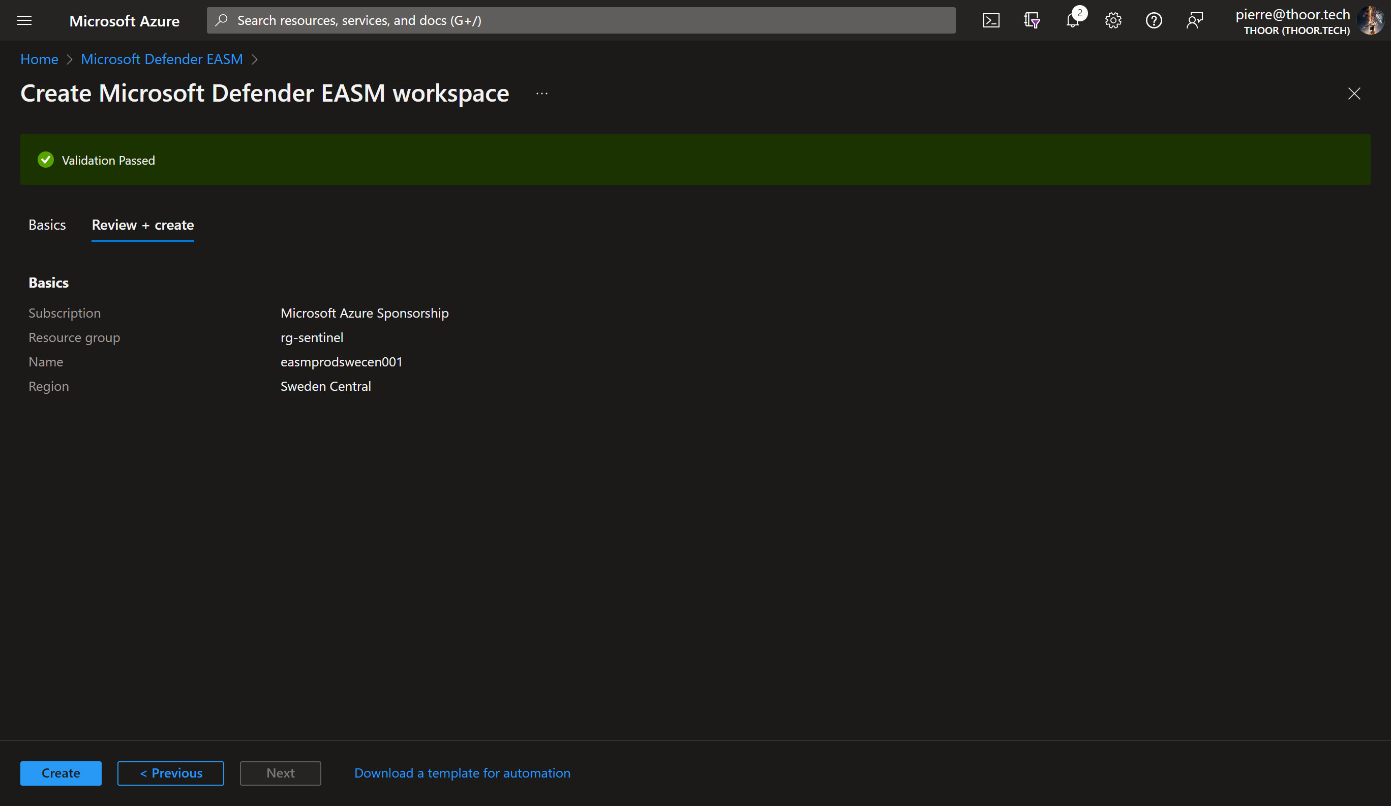The height and width of the screenshot is (806, 1391).
Task: Select the Sweden Central region value
Action: coord(326,386)
